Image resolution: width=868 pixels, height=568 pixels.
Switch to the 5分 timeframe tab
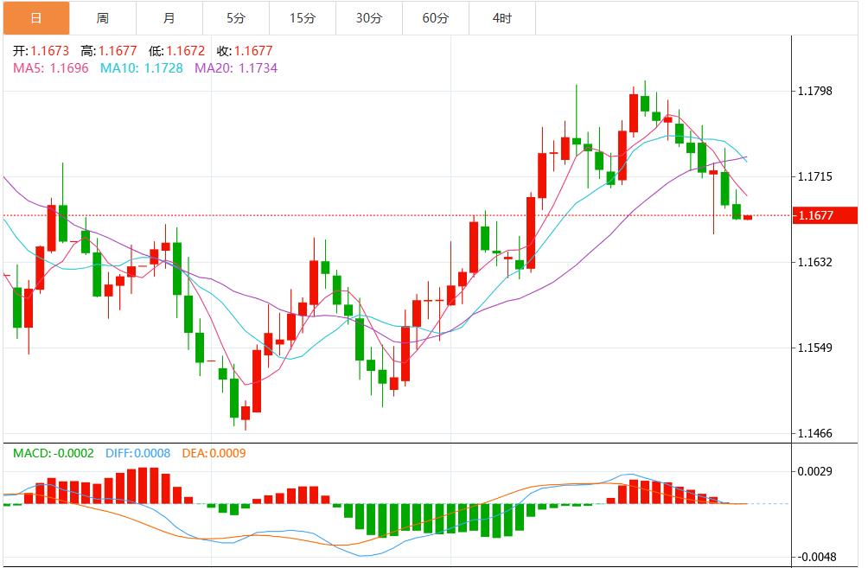coord(236,18)
